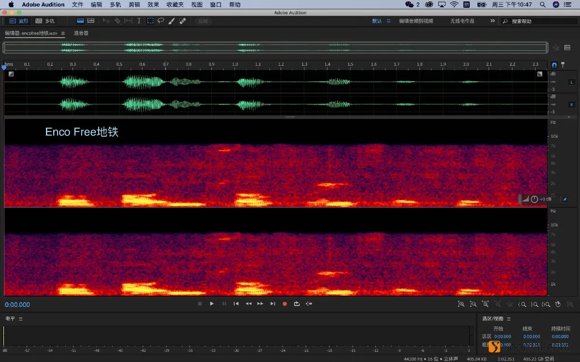
Task: Switch to the 混音器 (Mixer) tab
Action: click(81, 33)
